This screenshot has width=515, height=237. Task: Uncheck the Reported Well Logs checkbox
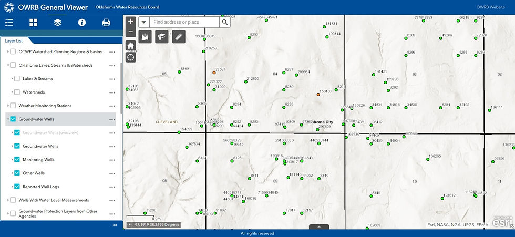pyautogui.click(x=17, y=186)
